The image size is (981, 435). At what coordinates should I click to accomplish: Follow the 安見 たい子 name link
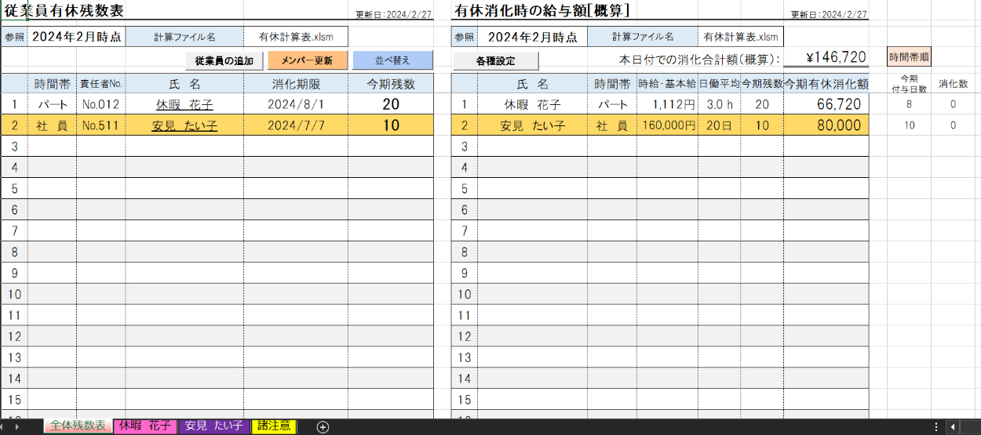184,125
